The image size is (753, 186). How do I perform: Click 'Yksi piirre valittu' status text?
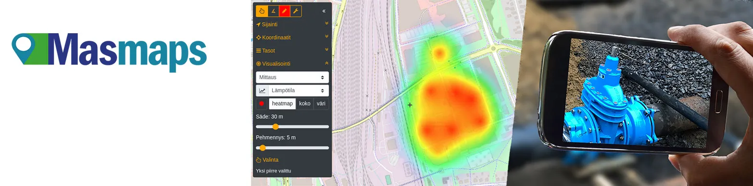(274, 171)
